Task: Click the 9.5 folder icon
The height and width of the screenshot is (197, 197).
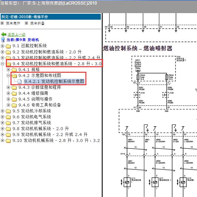Action: [8, 111]
